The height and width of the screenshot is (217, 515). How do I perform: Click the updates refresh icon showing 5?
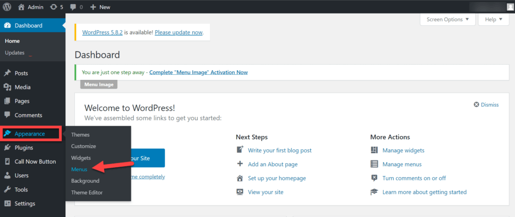(53, 7)
